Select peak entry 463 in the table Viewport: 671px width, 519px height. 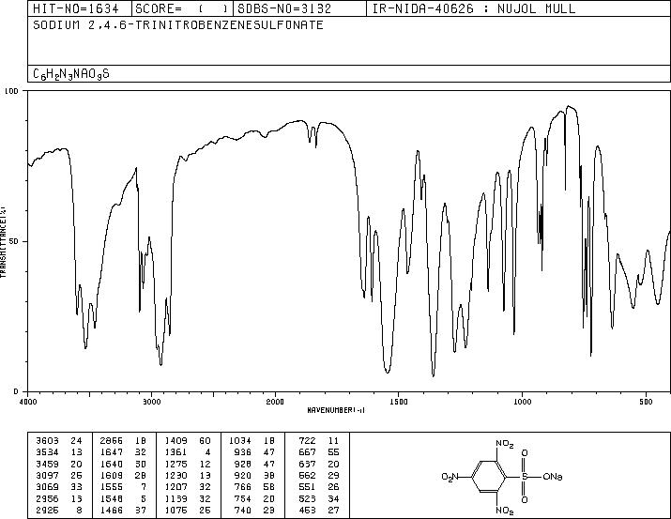[319, 510]
